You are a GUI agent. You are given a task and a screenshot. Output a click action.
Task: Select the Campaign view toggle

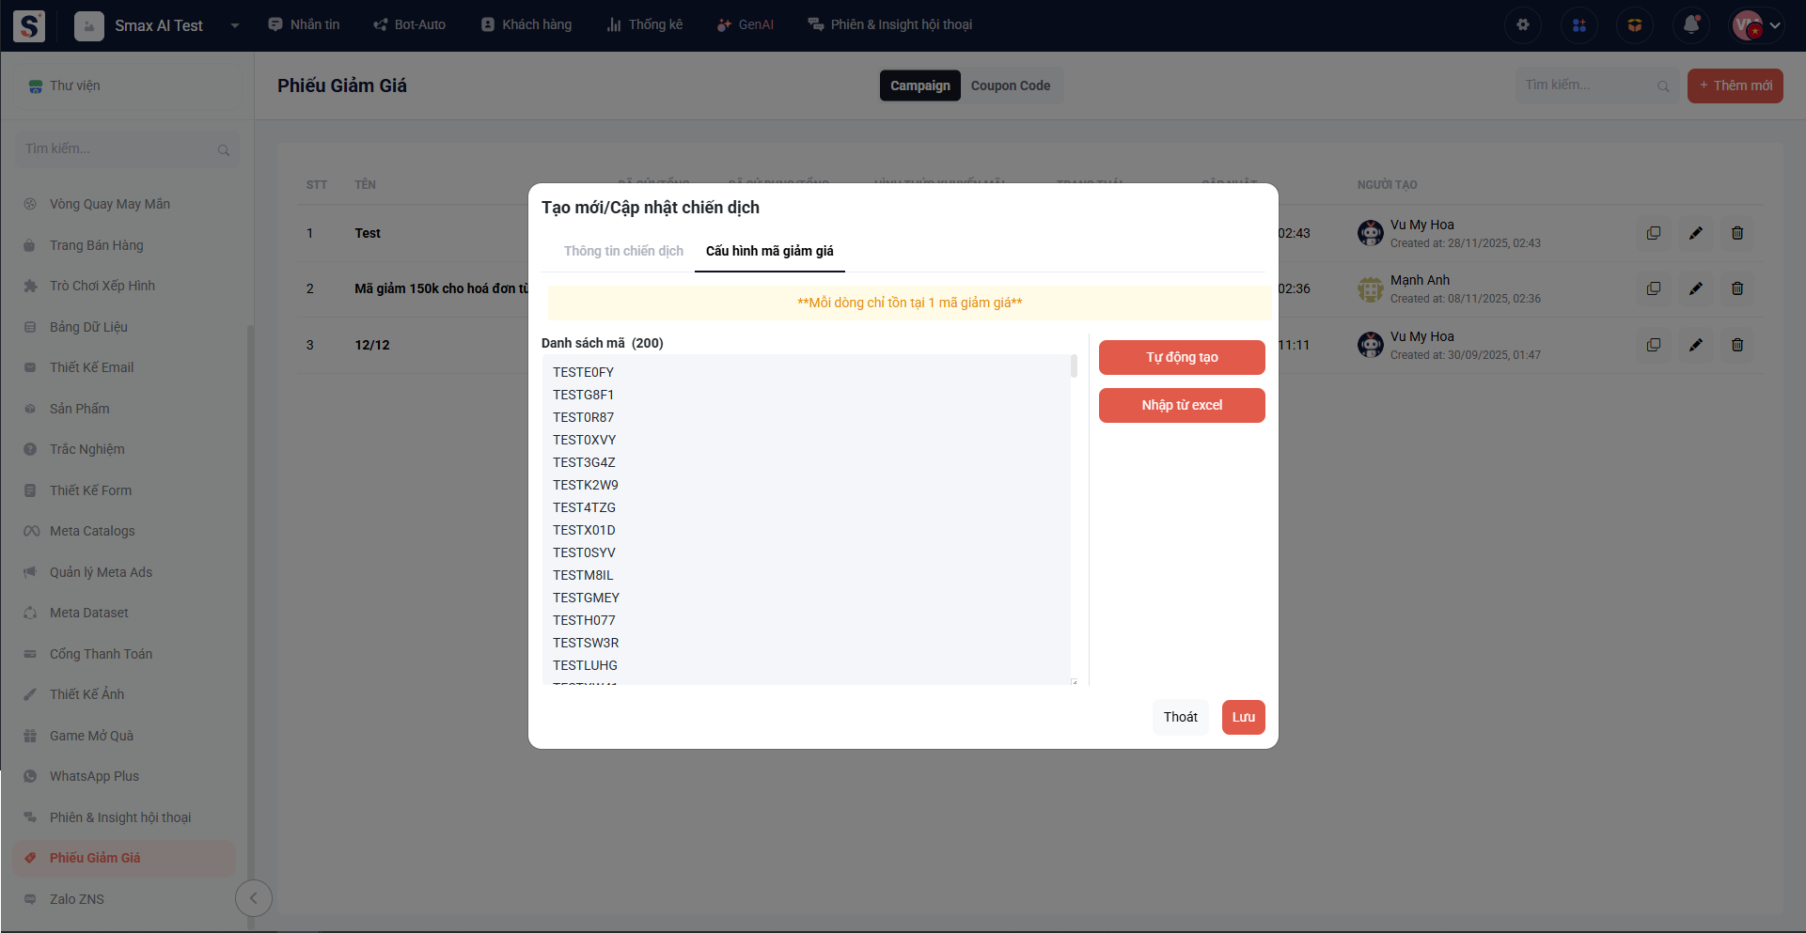(919, 86)
